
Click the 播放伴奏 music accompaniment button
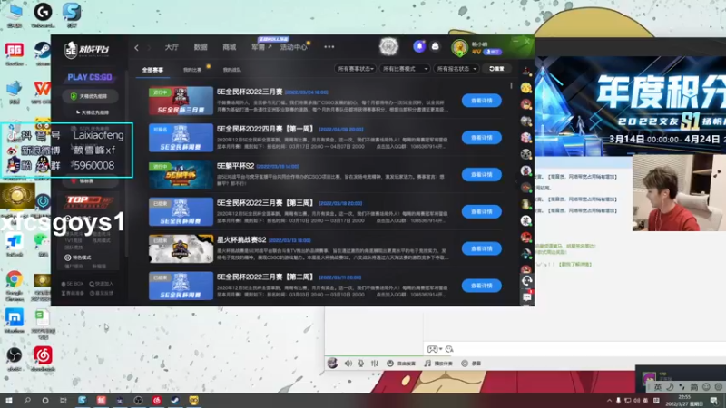tap(438, 364)
